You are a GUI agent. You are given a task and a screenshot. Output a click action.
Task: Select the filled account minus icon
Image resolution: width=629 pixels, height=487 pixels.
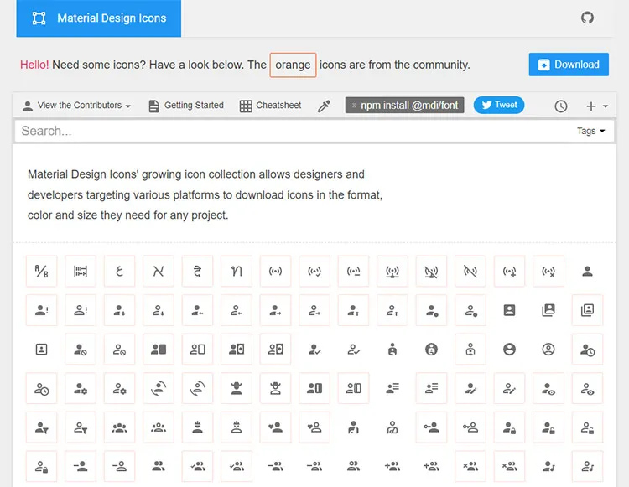81,466
